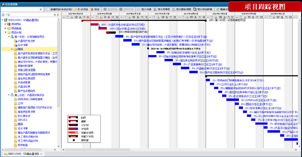Click the tree panel scroll-up arrow

[58, 20]
